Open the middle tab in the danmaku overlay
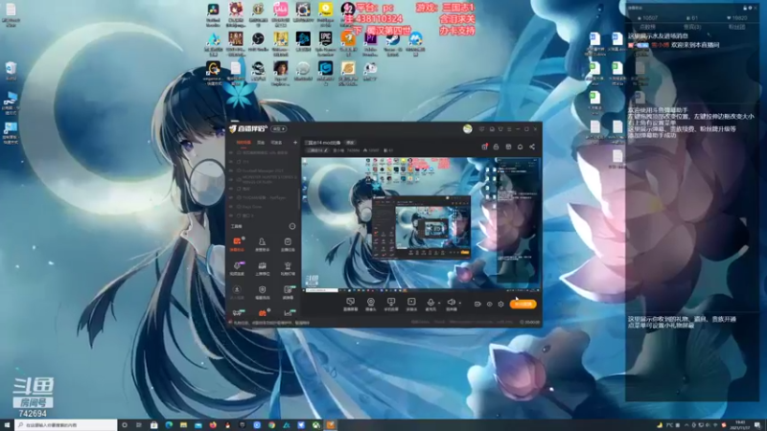Image resolution: width=767 pixels, height=431 pixels. point(692,28)
